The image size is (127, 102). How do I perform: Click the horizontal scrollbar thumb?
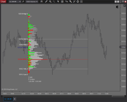click(x=118, y=96)
